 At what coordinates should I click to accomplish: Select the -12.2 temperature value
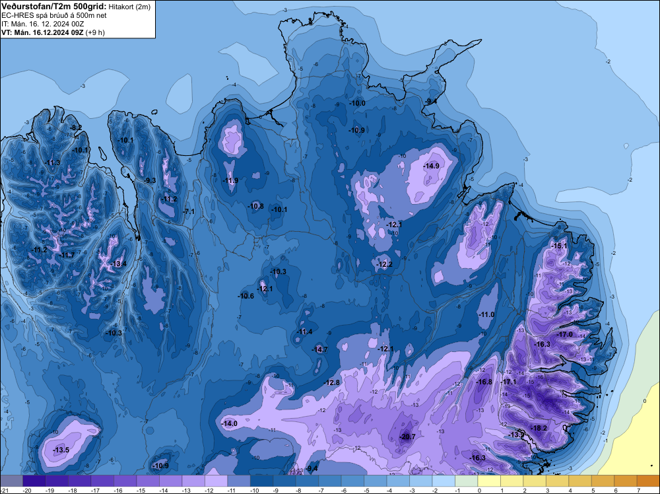click(x=385, y=264)
